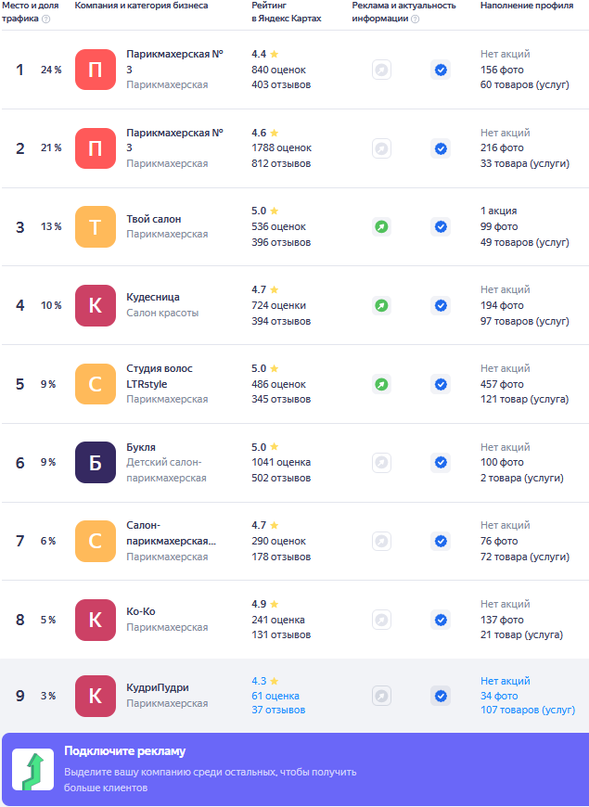The width and height of the screenshot is (589, 807).
Task: Click the green arrow icon in ad banner
Action: (32, 771)
